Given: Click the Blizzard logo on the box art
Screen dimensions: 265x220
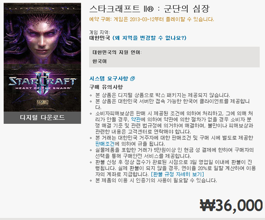Looking at the screenshot, I should click(x=43, y=103).
